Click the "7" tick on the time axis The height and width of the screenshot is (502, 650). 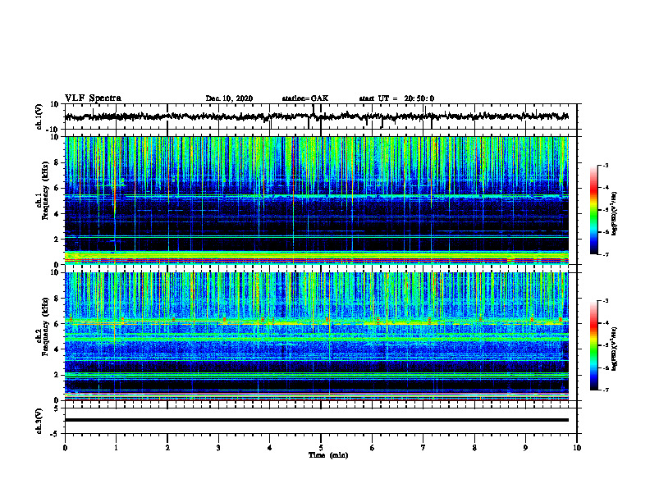[423, 448]
